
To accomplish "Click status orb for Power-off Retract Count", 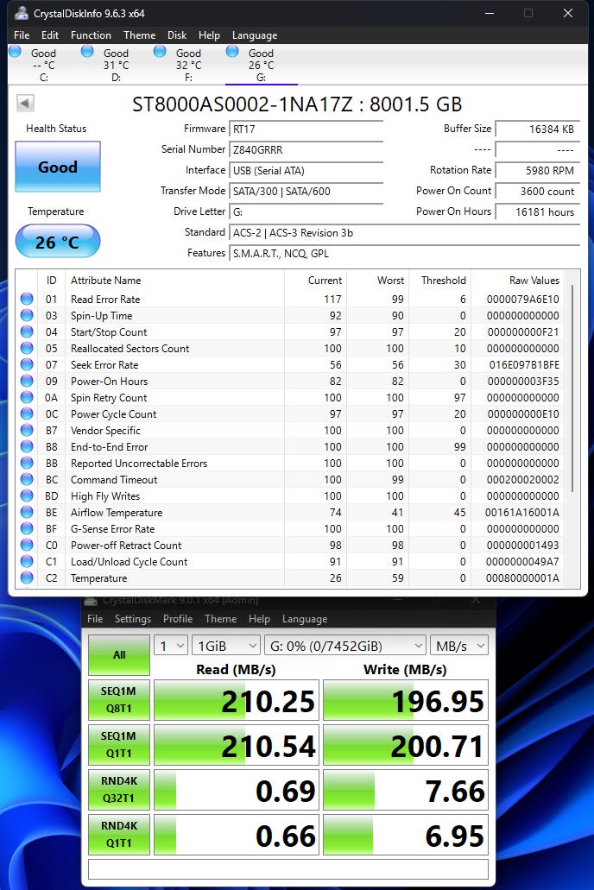I will (27, 545).
